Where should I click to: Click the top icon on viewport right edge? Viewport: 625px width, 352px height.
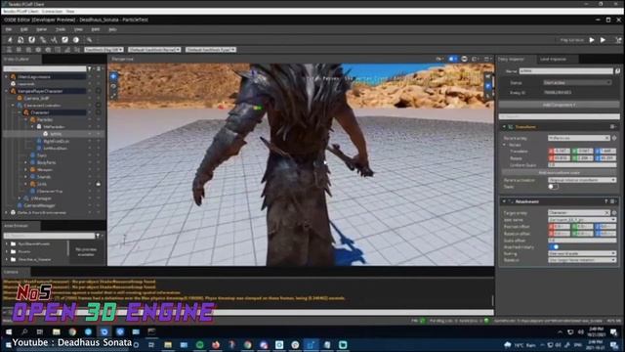(x=488, y=76)
